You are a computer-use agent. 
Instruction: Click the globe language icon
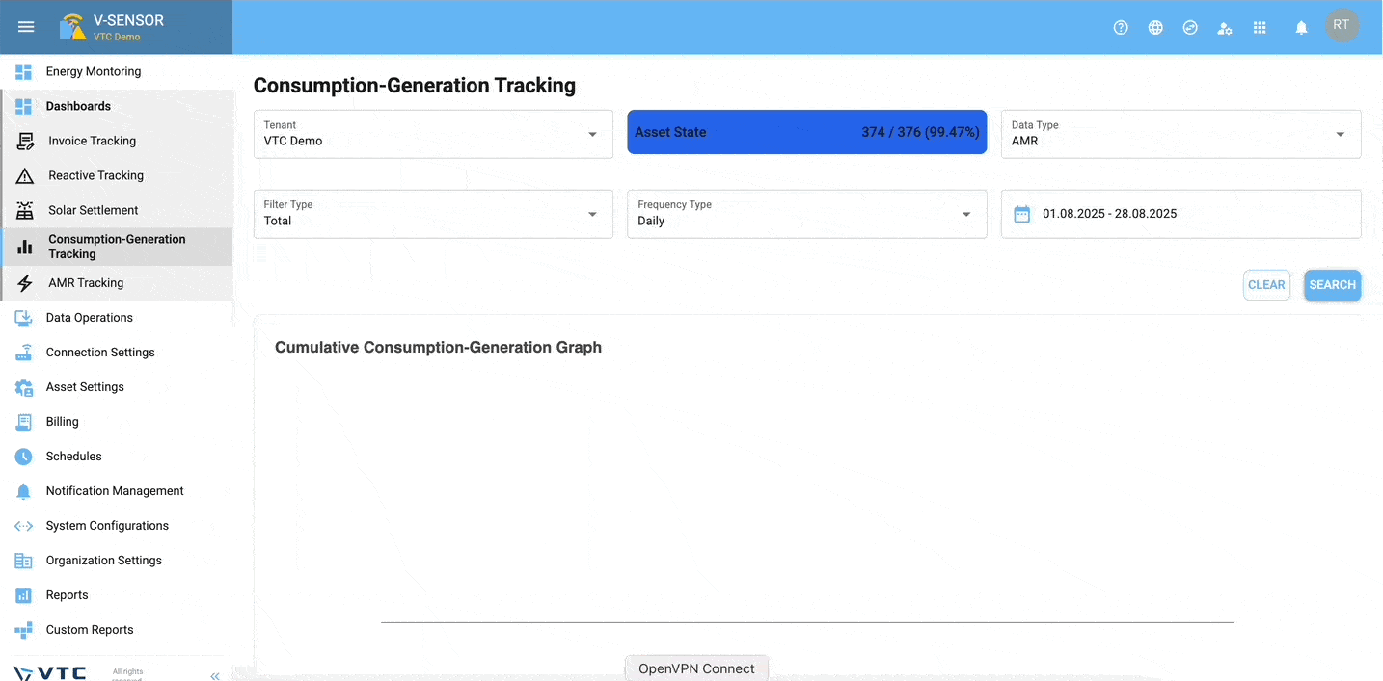click(x=1155, y=28)
